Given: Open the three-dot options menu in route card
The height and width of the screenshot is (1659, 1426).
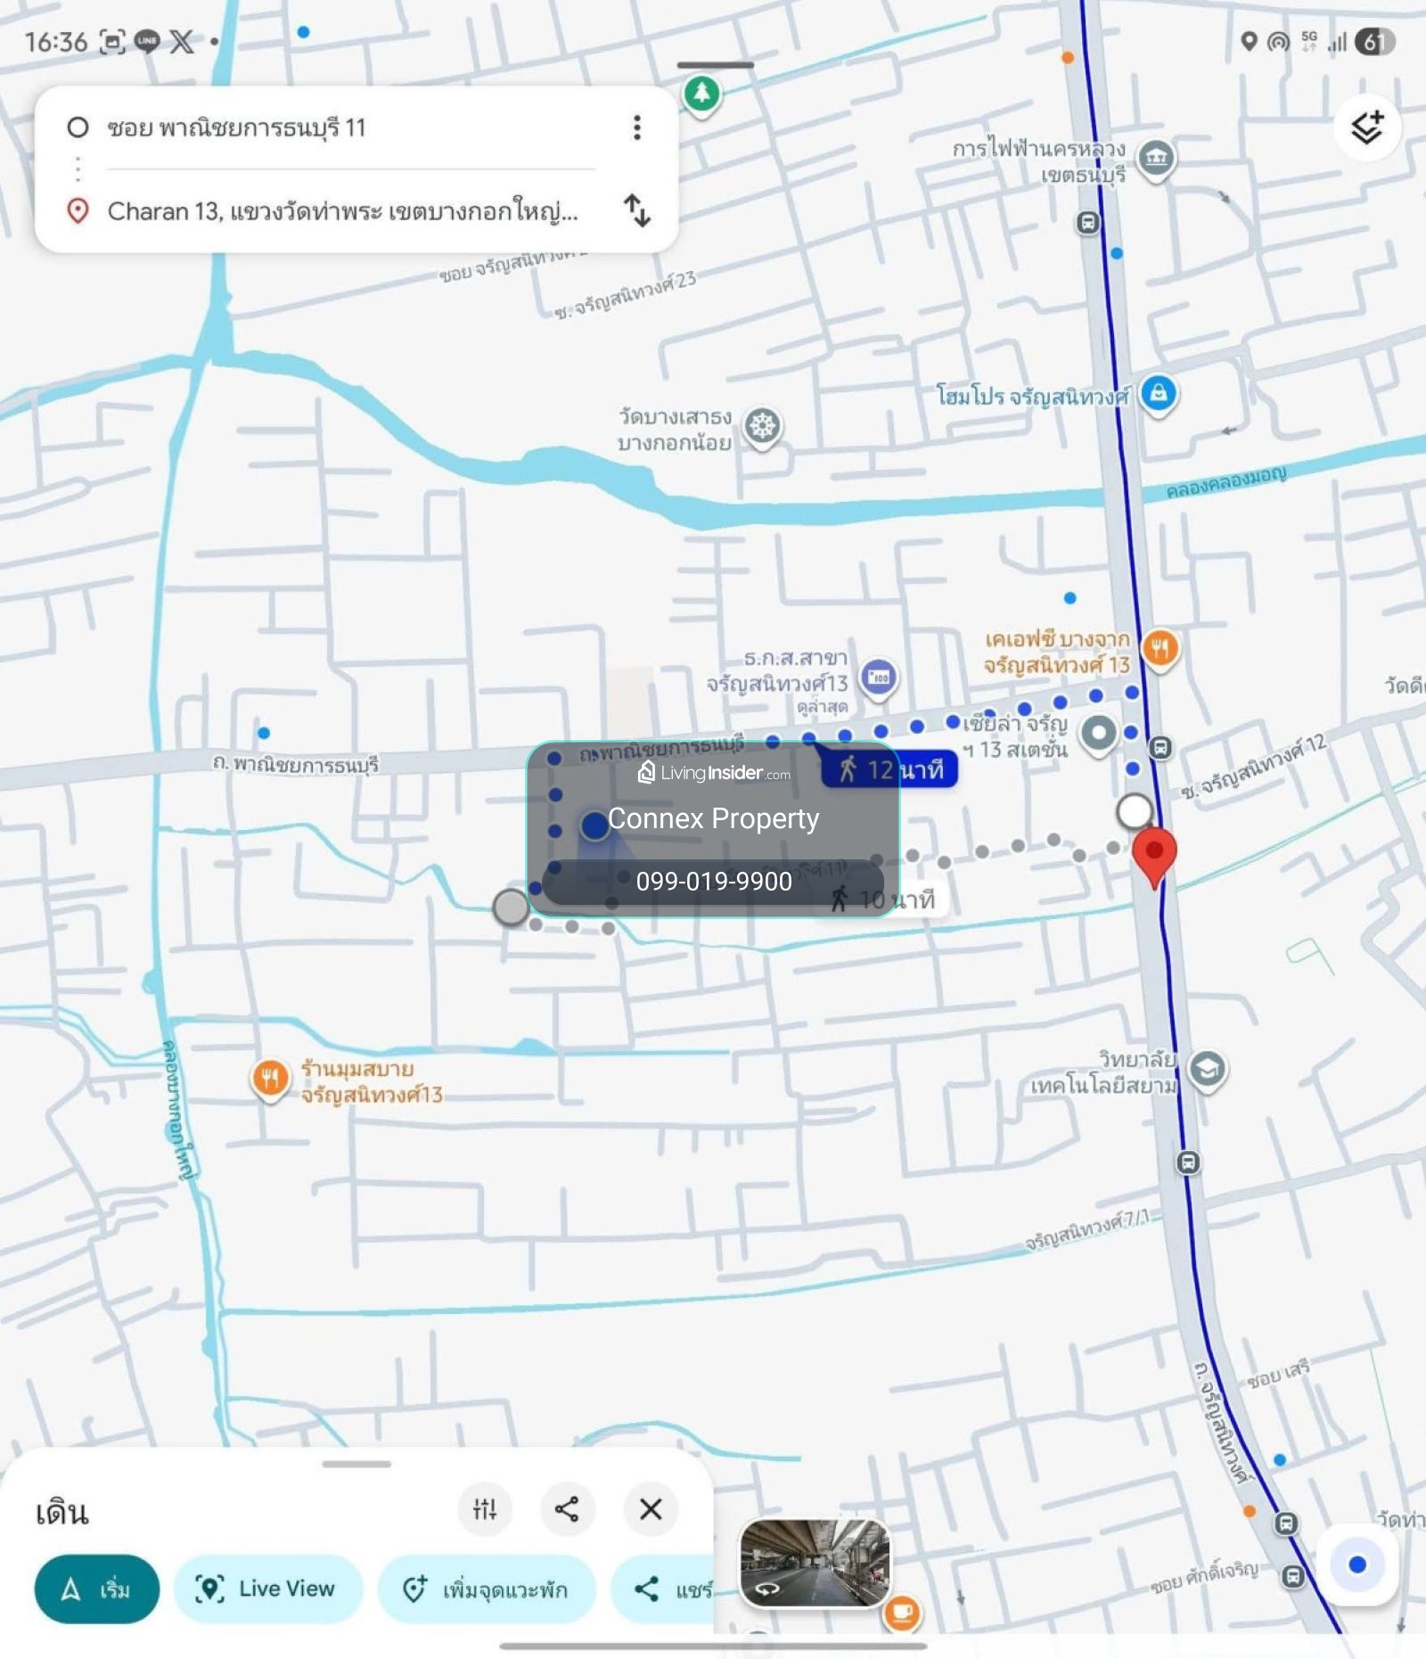Looking at the screenshot, I should tap(636, 127).
